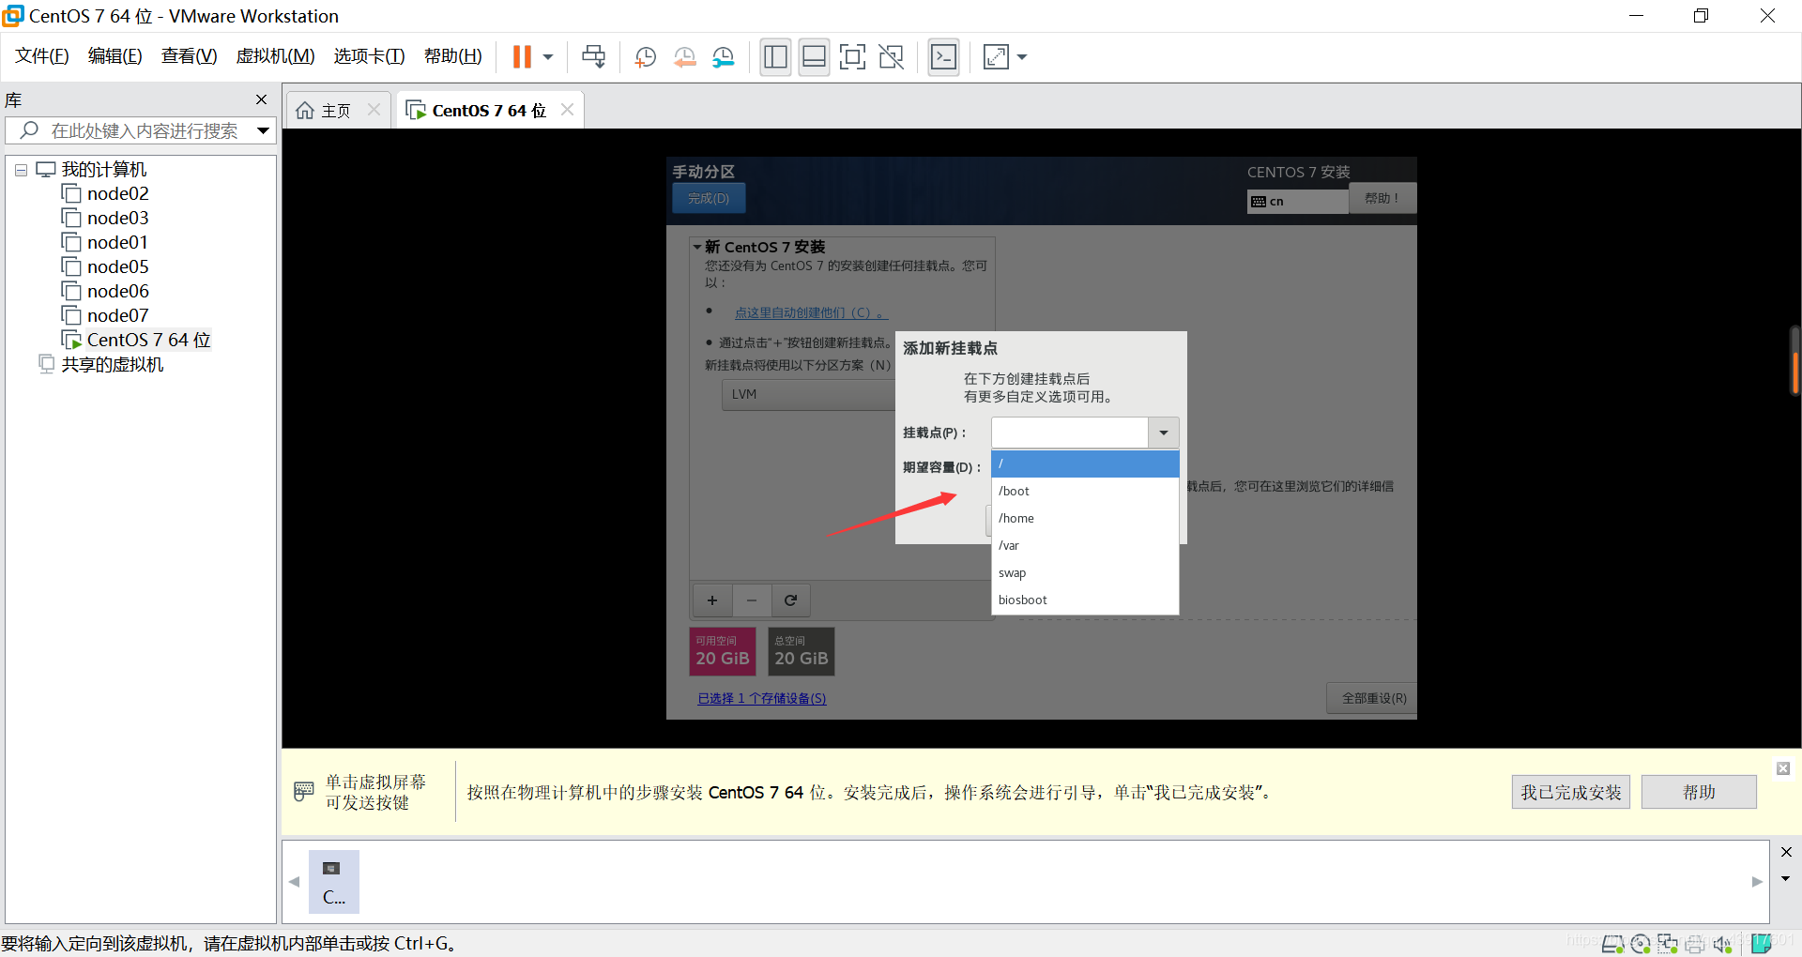Viewport: 1802px width, 957px height.
Task: Click the Unity mode toolbar icon
Action: [x=891, y=57]
